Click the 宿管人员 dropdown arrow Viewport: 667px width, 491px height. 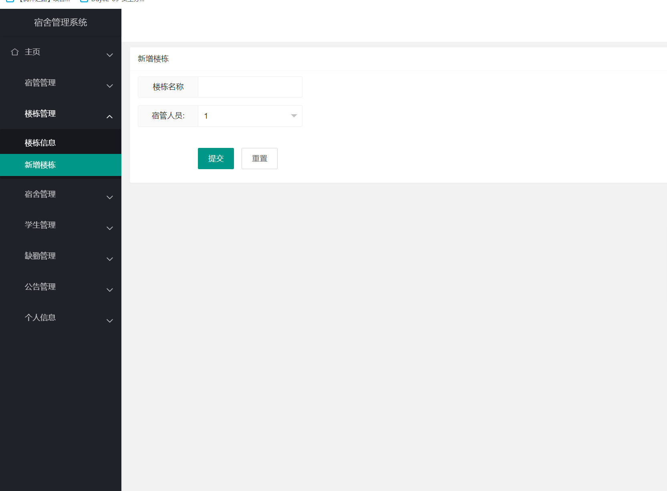click(x=294, y=116)
